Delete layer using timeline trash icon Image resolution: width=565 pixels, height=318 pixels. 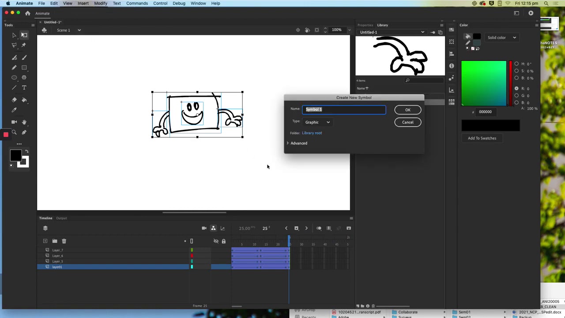tap(64, 241)
